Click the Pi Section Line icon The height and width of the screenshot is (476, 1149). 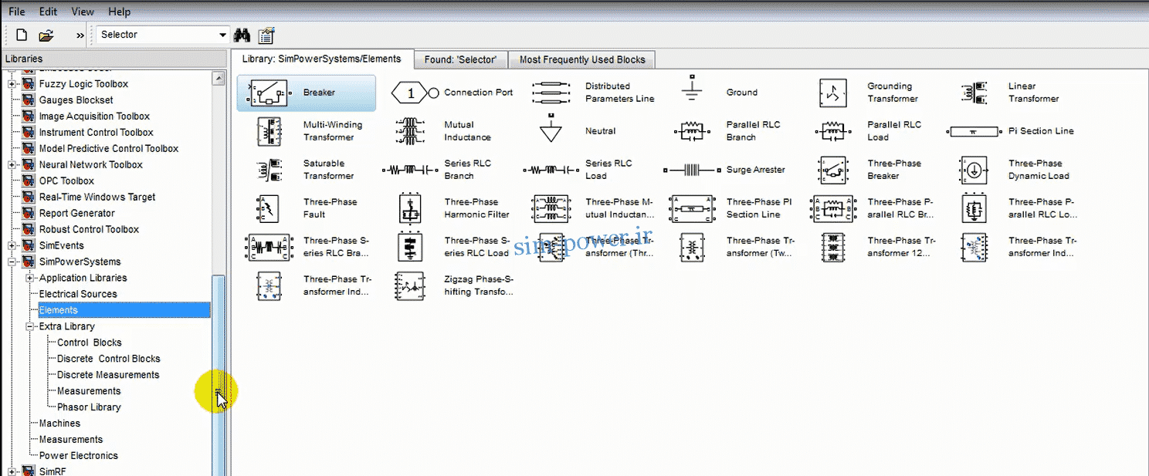[973, 131]
